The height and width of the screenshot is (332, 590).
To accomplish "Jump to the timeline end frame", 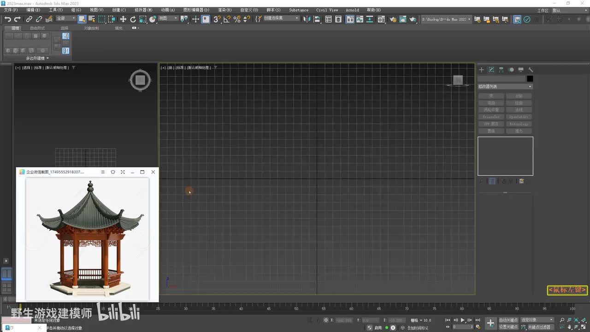I will pyautogui.click(x=478, y=320).
